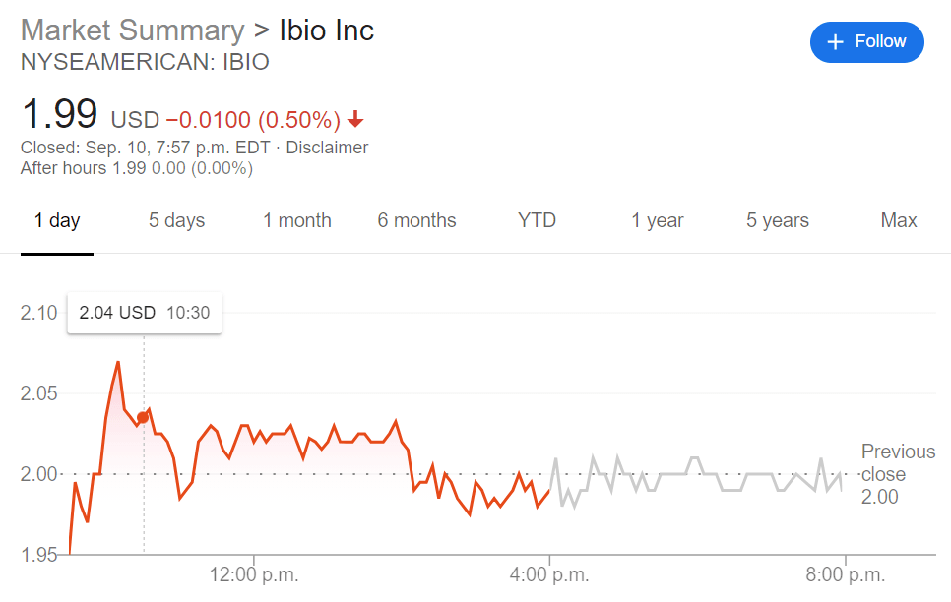Screen dimensions: 951x602
Task: Click the 2.04 USD price tooltip
Action: 144,313
